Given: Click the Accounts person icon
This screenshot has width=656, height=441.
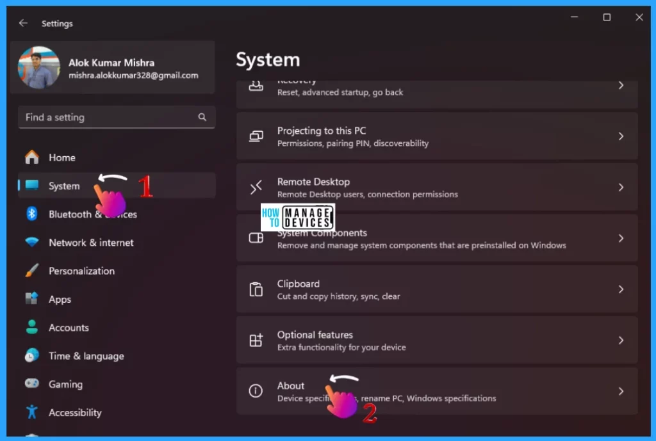Looking at the screenshot, I should [x=31, y=327].
